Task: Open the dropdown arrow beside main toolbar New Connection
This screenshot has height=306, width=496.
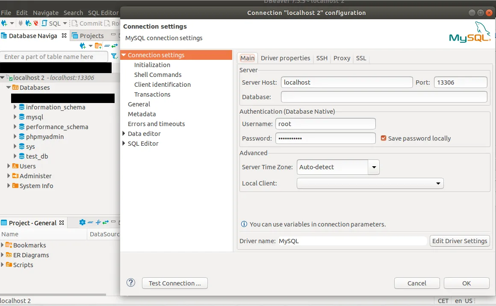Action: click(12, 23)
